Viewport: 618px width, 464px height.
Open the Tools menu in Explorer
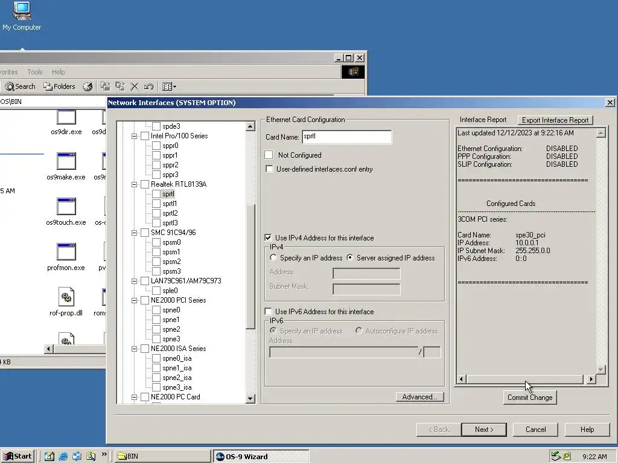coord(34,72)
